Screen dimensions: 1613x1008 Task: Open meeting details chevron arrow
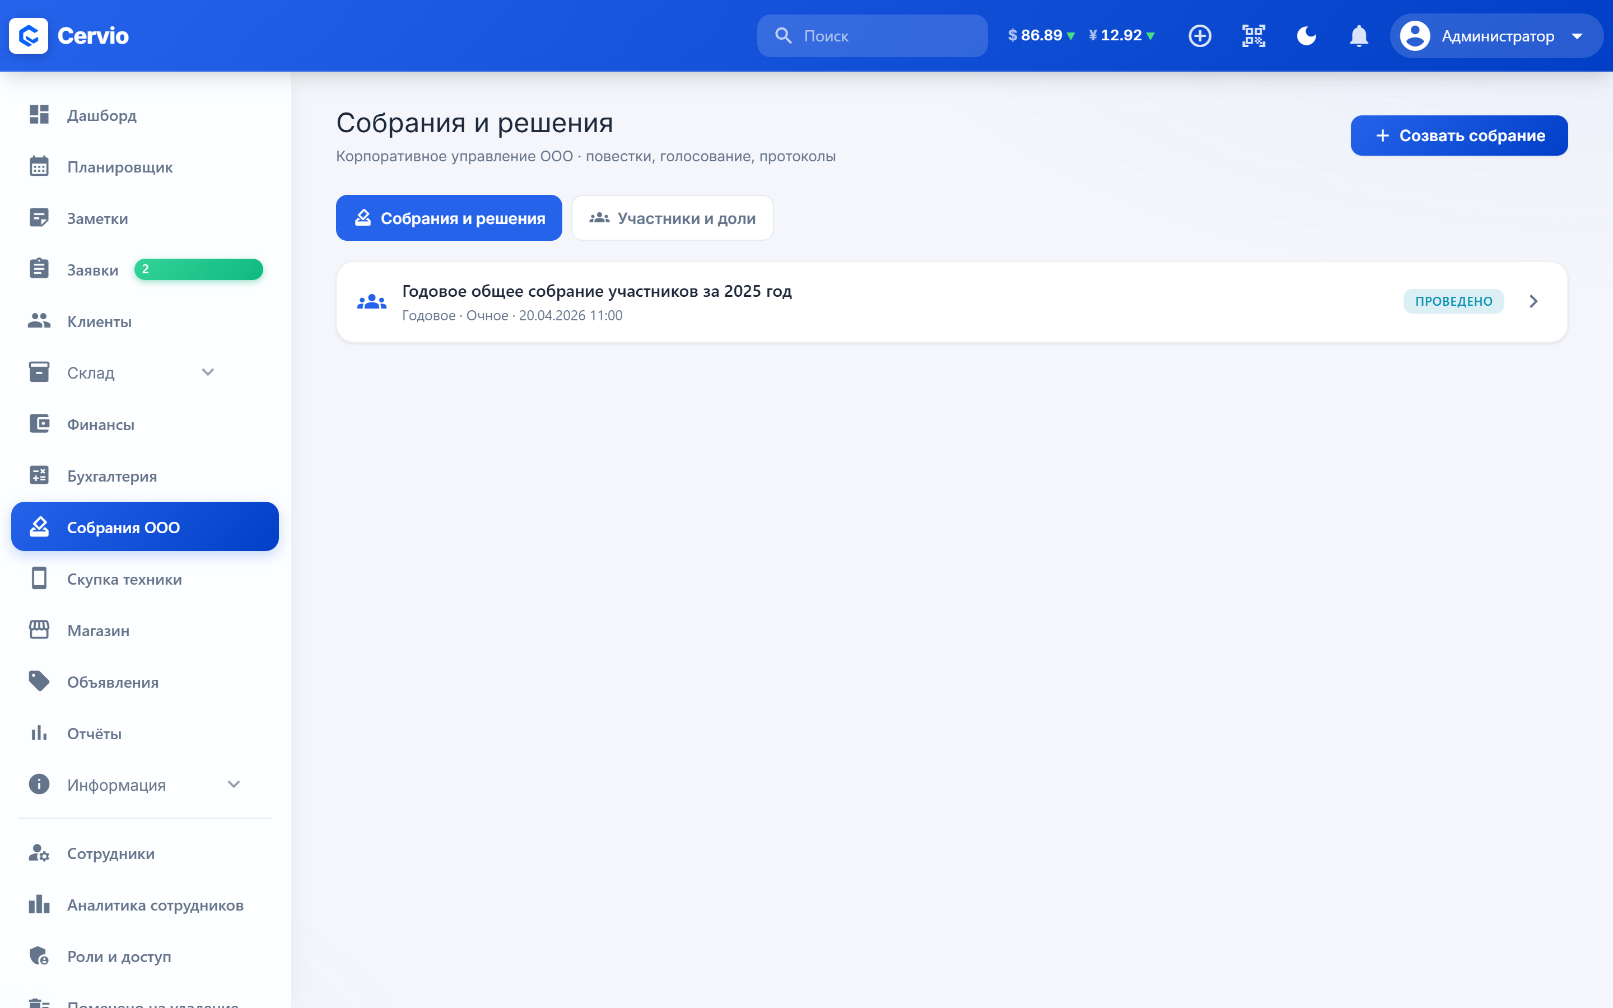[1533, 301]
